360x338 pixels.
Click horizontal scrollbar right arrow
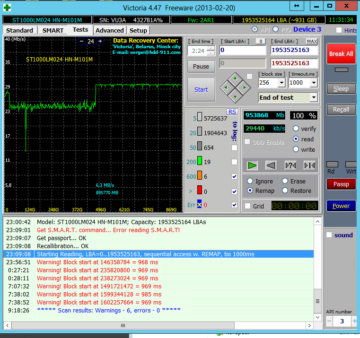click(309, 325)
